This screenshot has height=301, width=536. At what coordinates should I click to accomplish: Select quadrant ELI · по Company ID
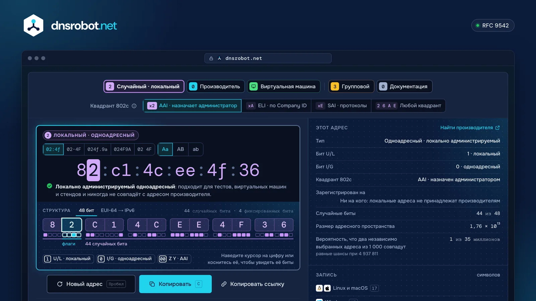(x=276, y=106)
